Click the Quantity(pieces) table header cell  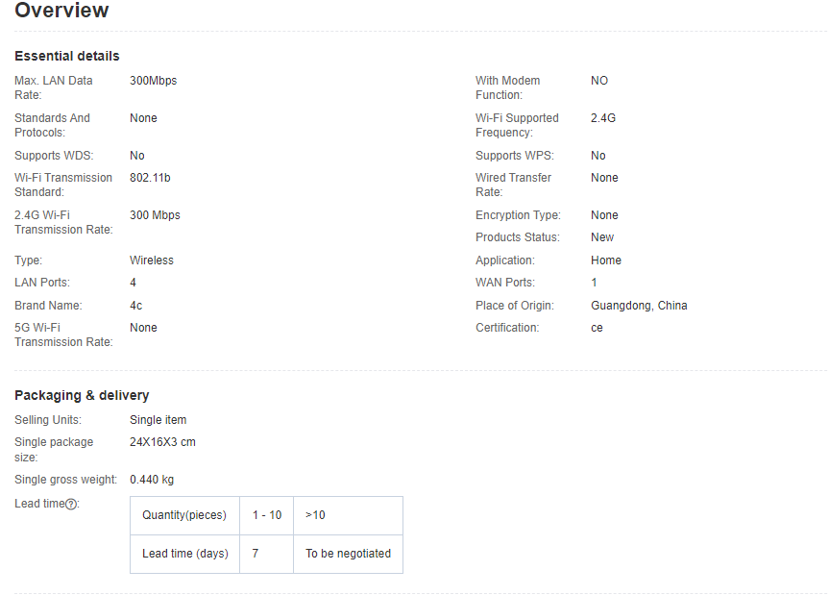click(x=184, y=515)
